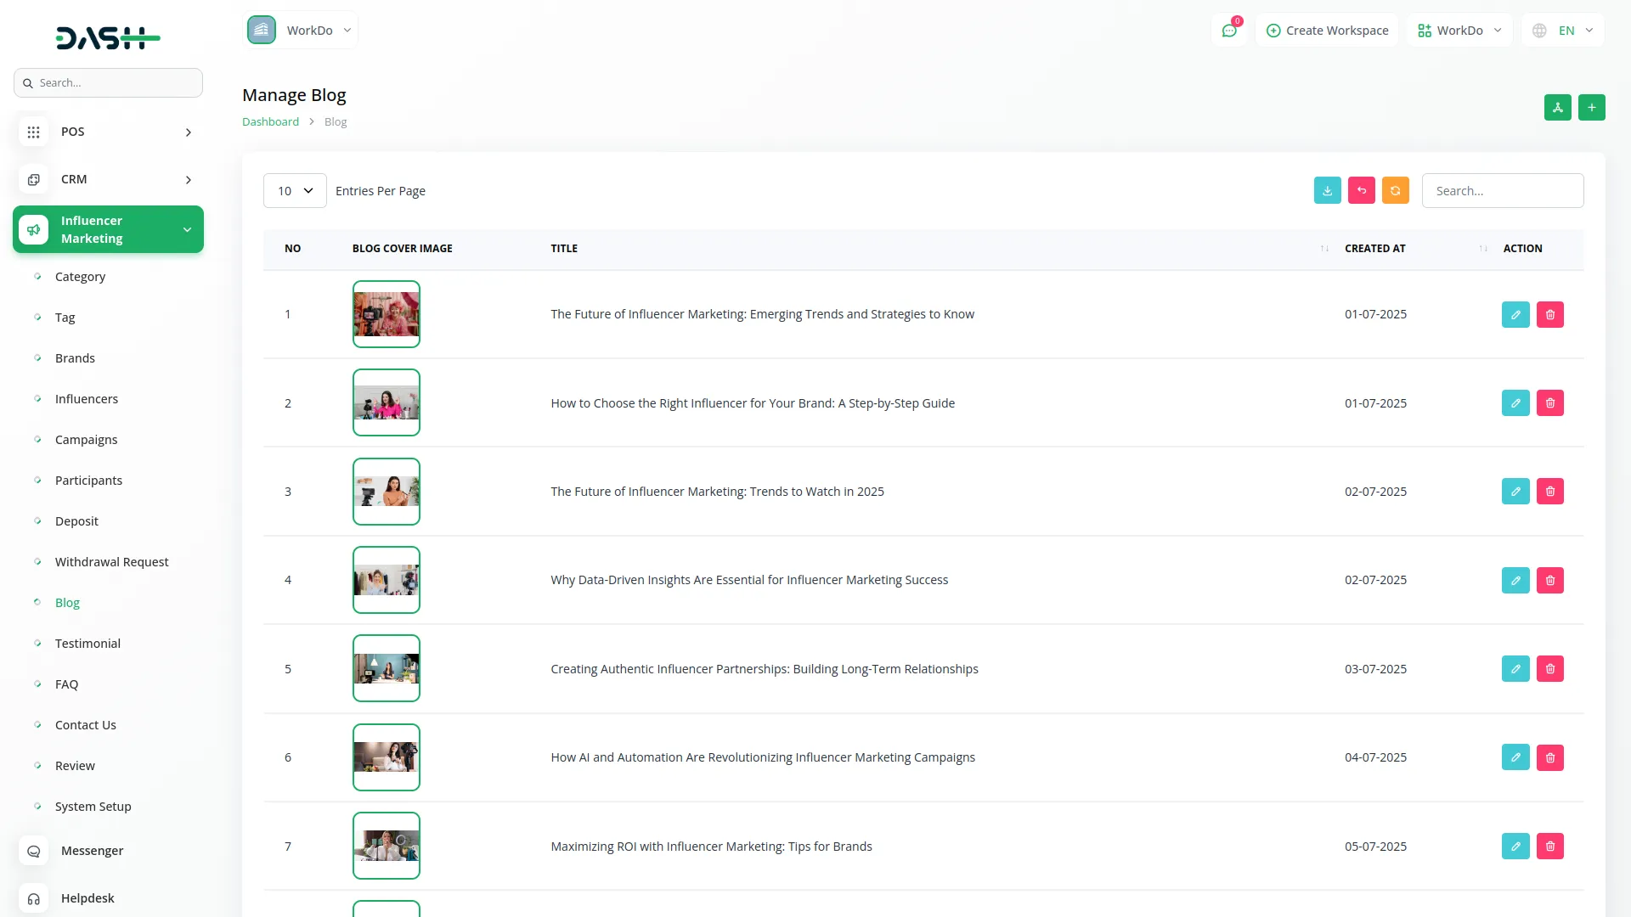Viewport: 1631px width, 917px height.
Task: Go to Testimonial sidebar item
Action: (x=87, y=644)
